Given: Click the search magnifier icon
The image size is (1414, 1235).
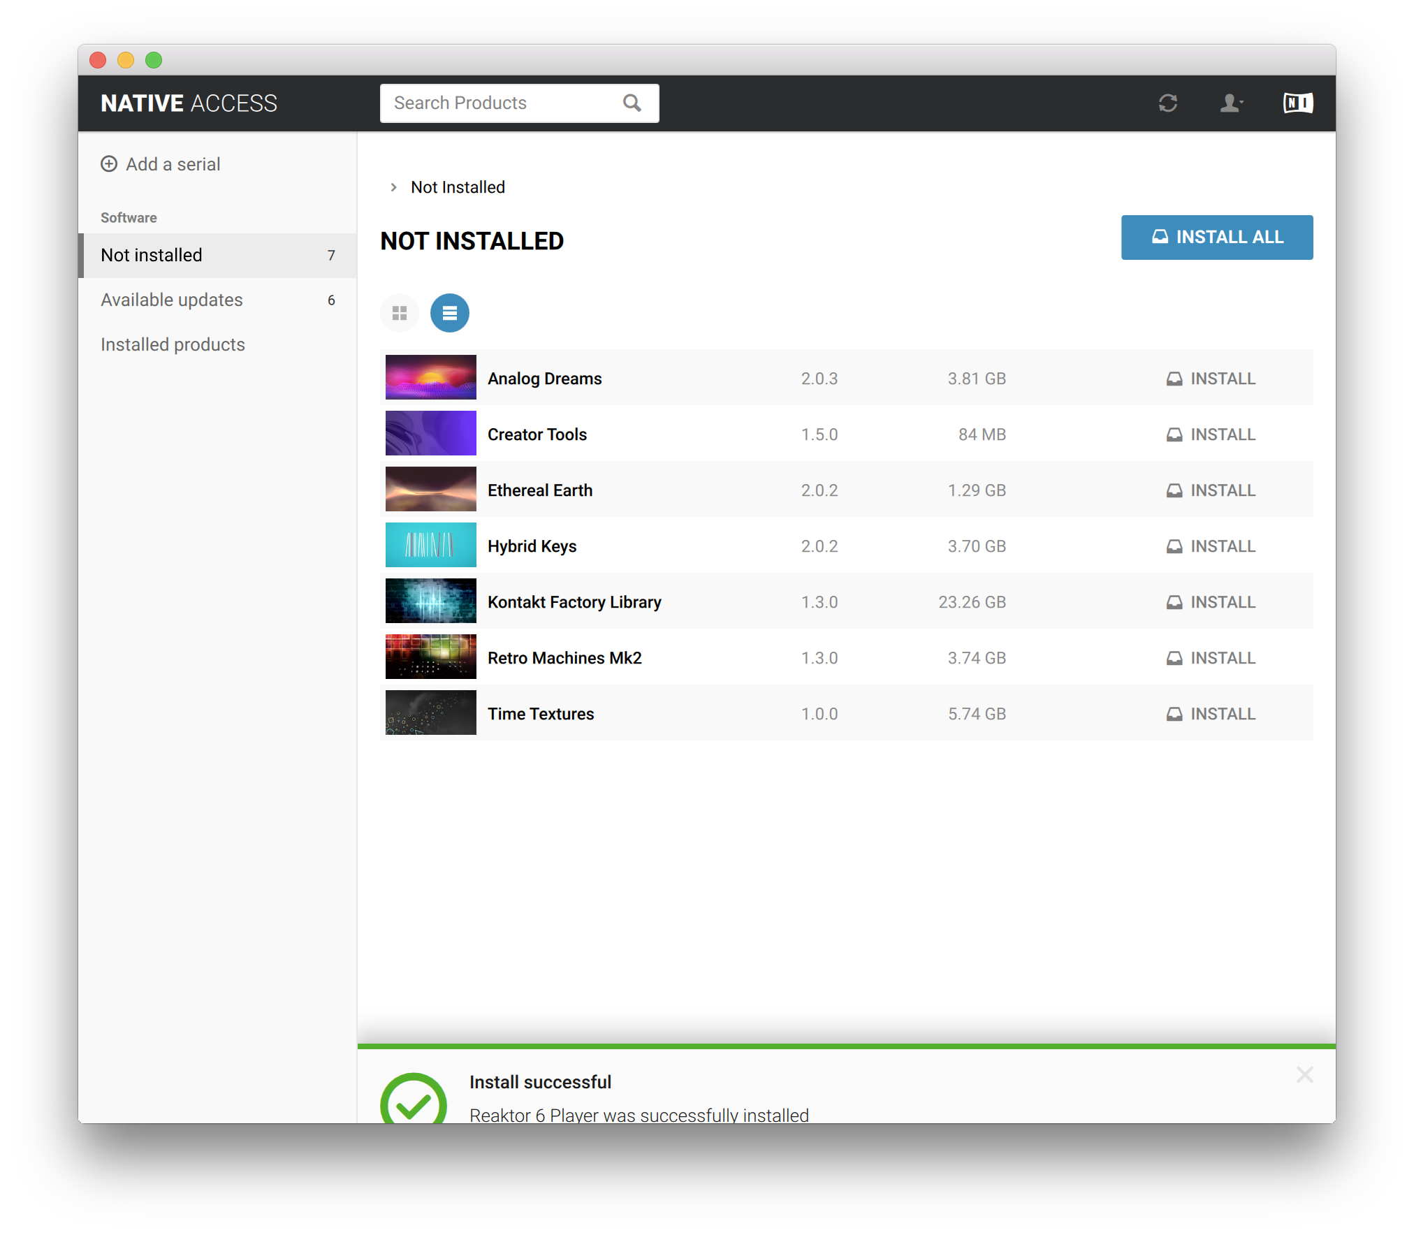Looking at the screenshot, I should coord(632,103).
